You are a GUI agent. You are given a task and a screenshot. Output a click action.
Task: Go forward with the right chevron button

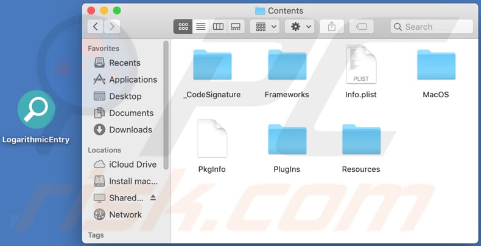pyautogui.click(x=112, y=27)
